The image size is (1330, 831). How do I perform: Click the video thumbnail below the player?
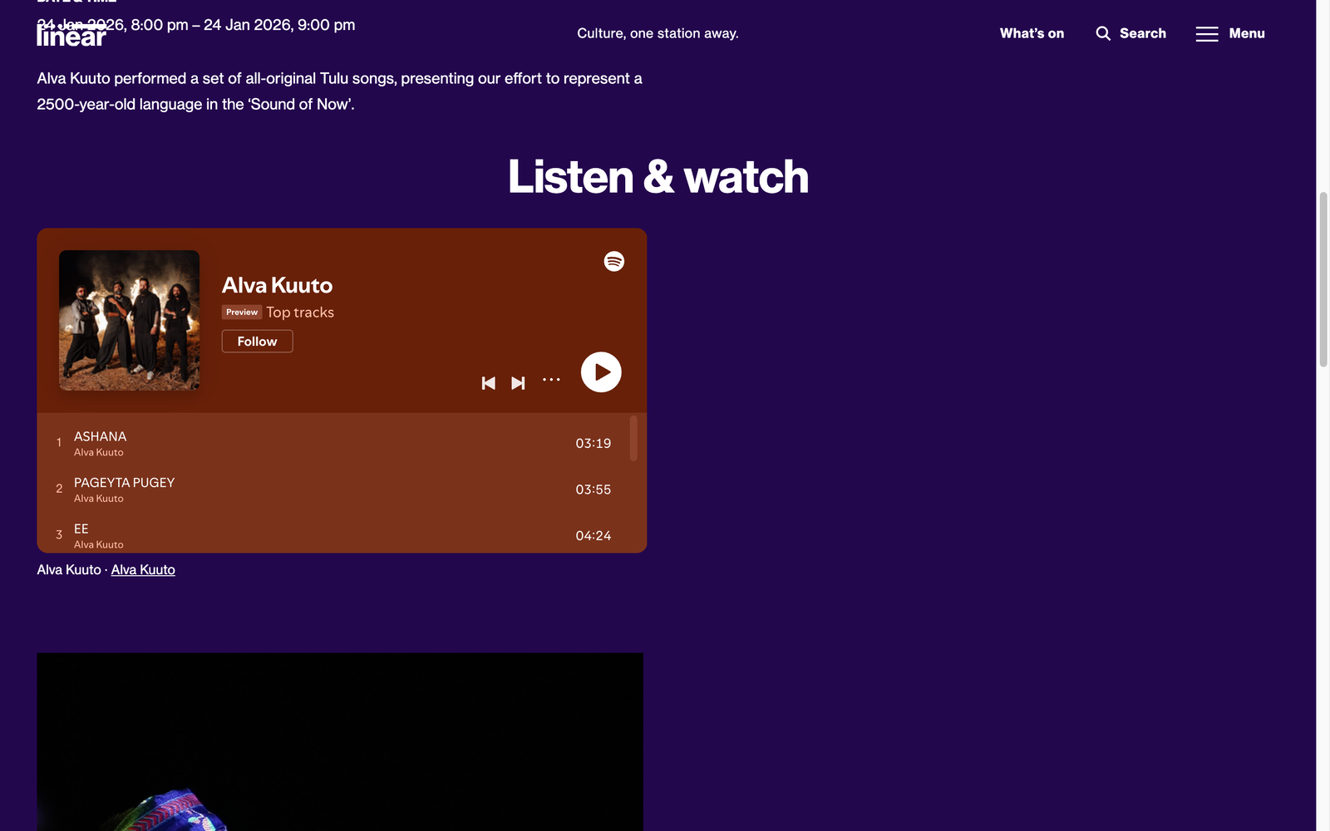(340, 742)
